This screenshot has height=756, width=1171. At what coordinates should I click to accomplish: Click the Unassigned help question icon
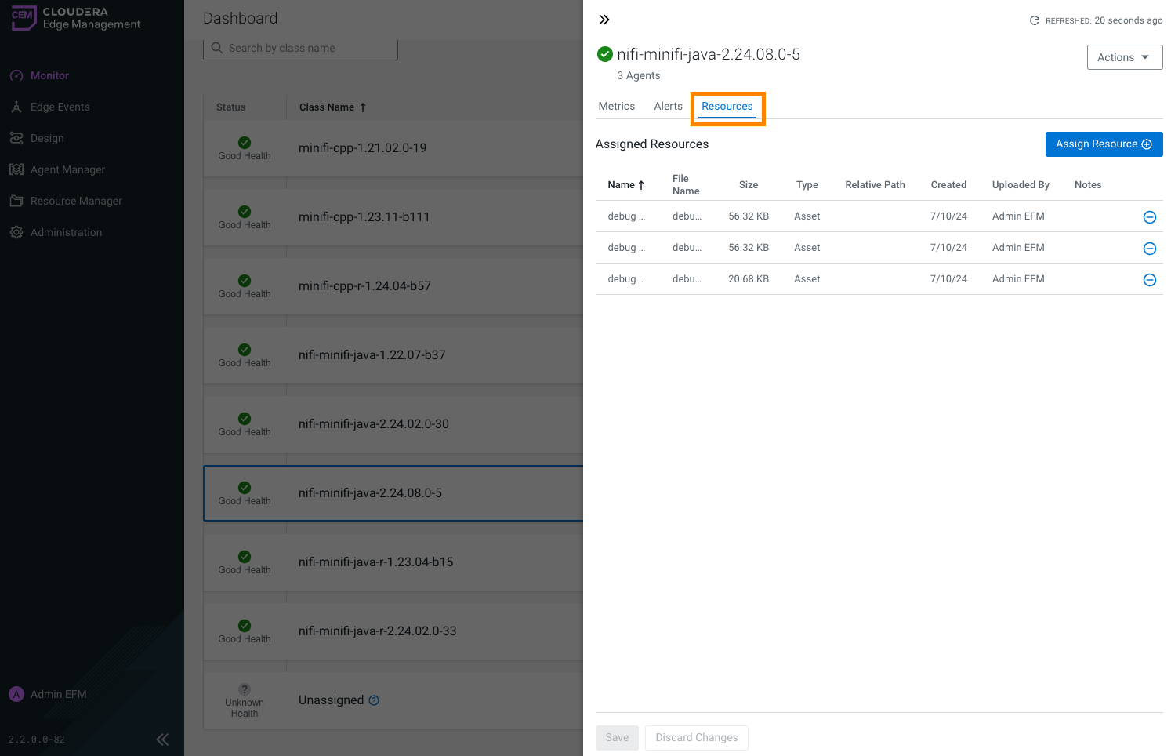tap(374, 700)
